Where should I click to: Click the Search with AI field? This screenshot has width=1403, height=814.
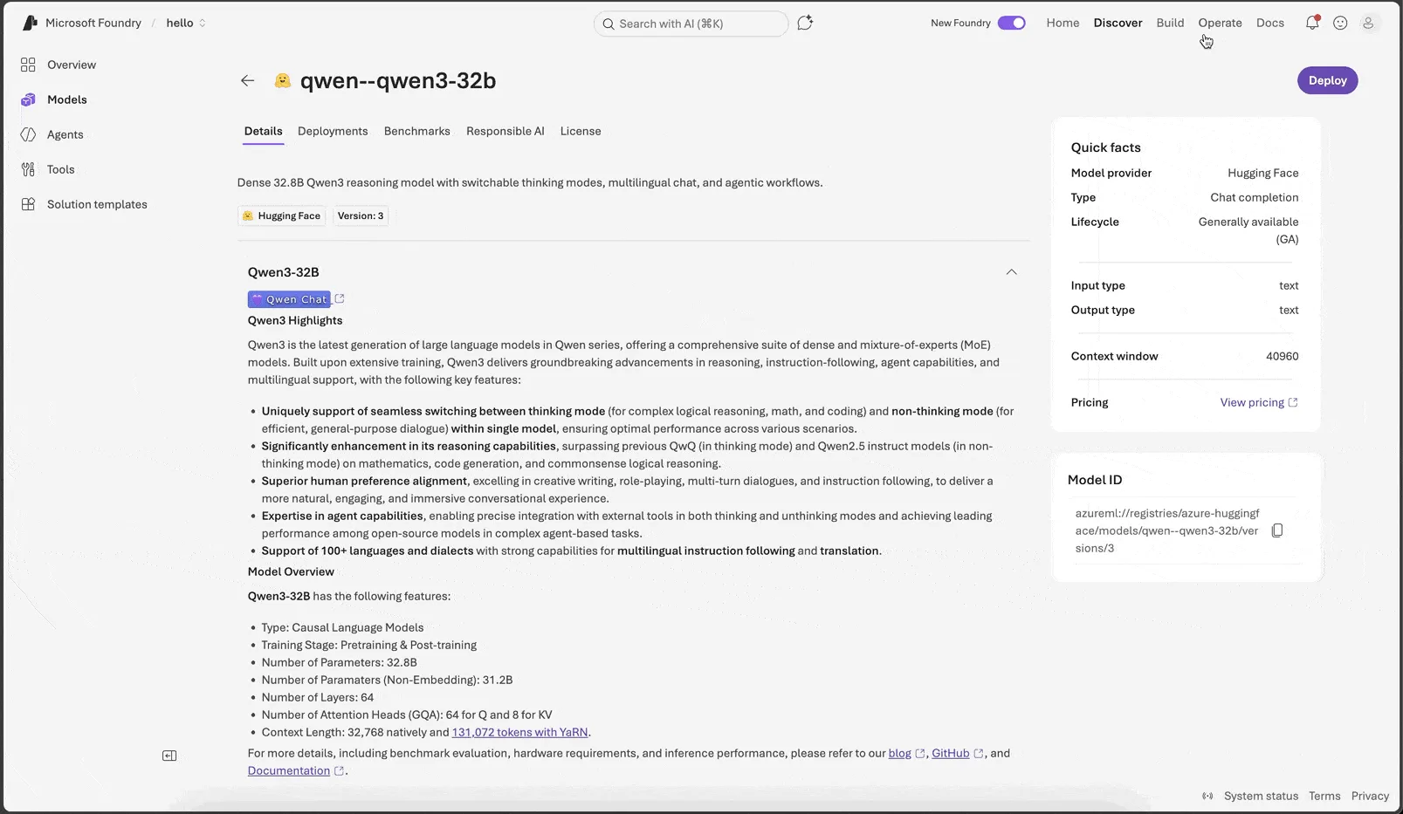(691, 24)
